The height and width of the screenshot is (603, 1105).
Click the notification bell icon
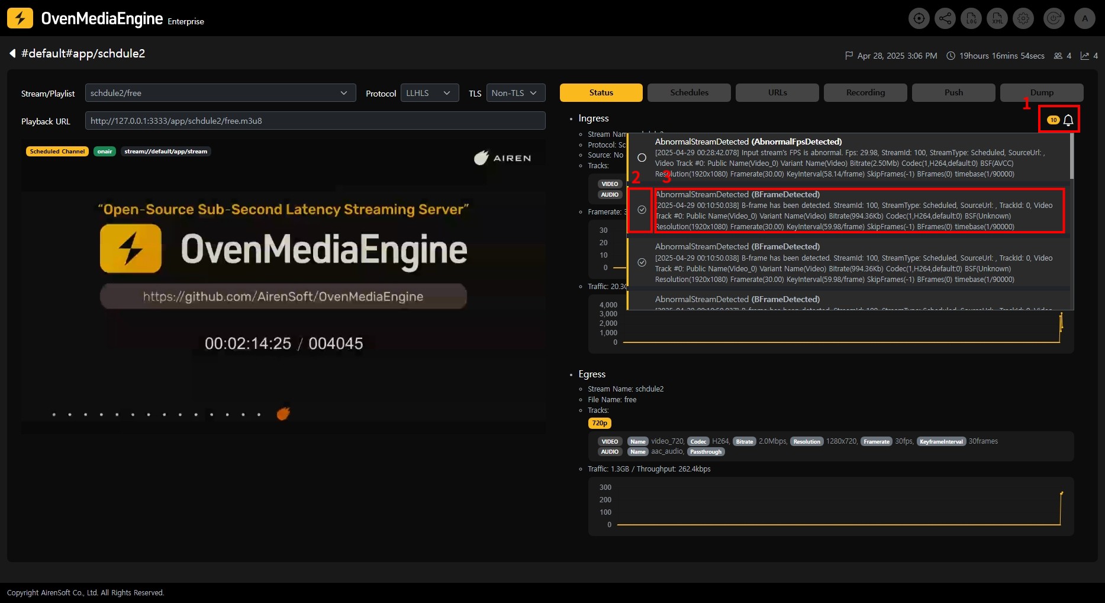pos(1068,120)
